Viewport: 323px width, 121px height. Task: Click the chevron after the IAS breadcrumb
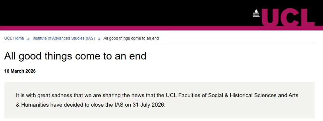(99, 39)
